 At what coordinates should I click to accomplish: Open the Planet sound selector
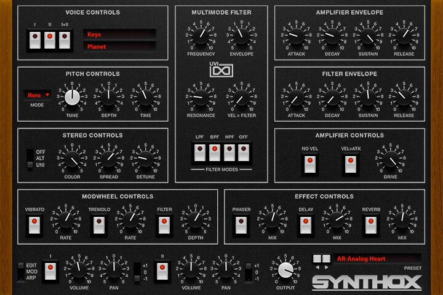(119, 47)
